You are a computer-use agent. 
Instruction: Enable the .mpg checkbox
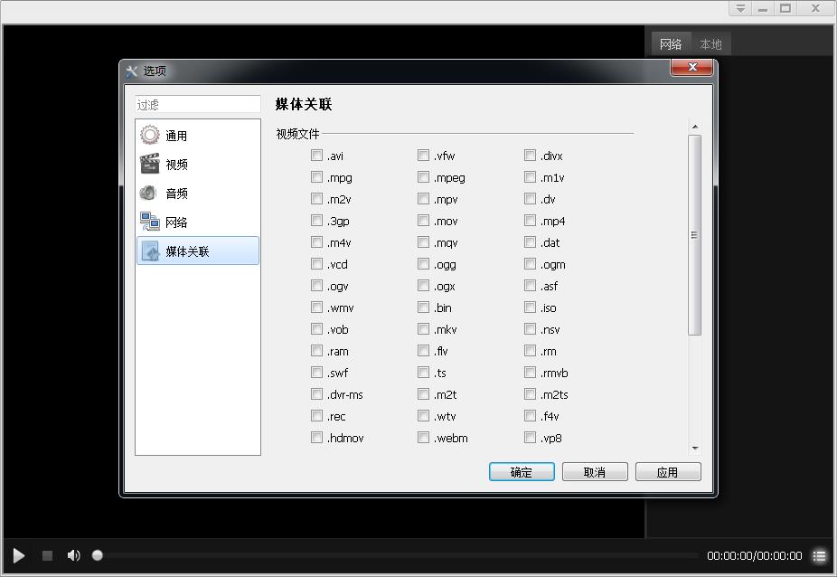[316, 177]
